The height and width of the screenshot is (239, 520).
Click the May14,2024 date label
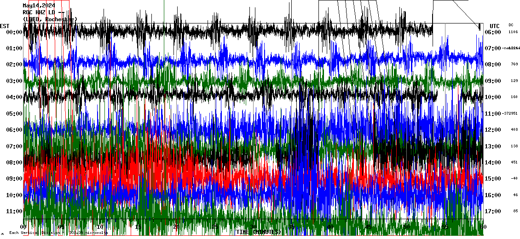[x=39, y=6]
